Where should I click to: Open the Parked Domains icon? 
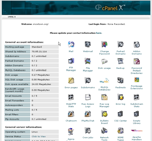(x=120, y=44)
